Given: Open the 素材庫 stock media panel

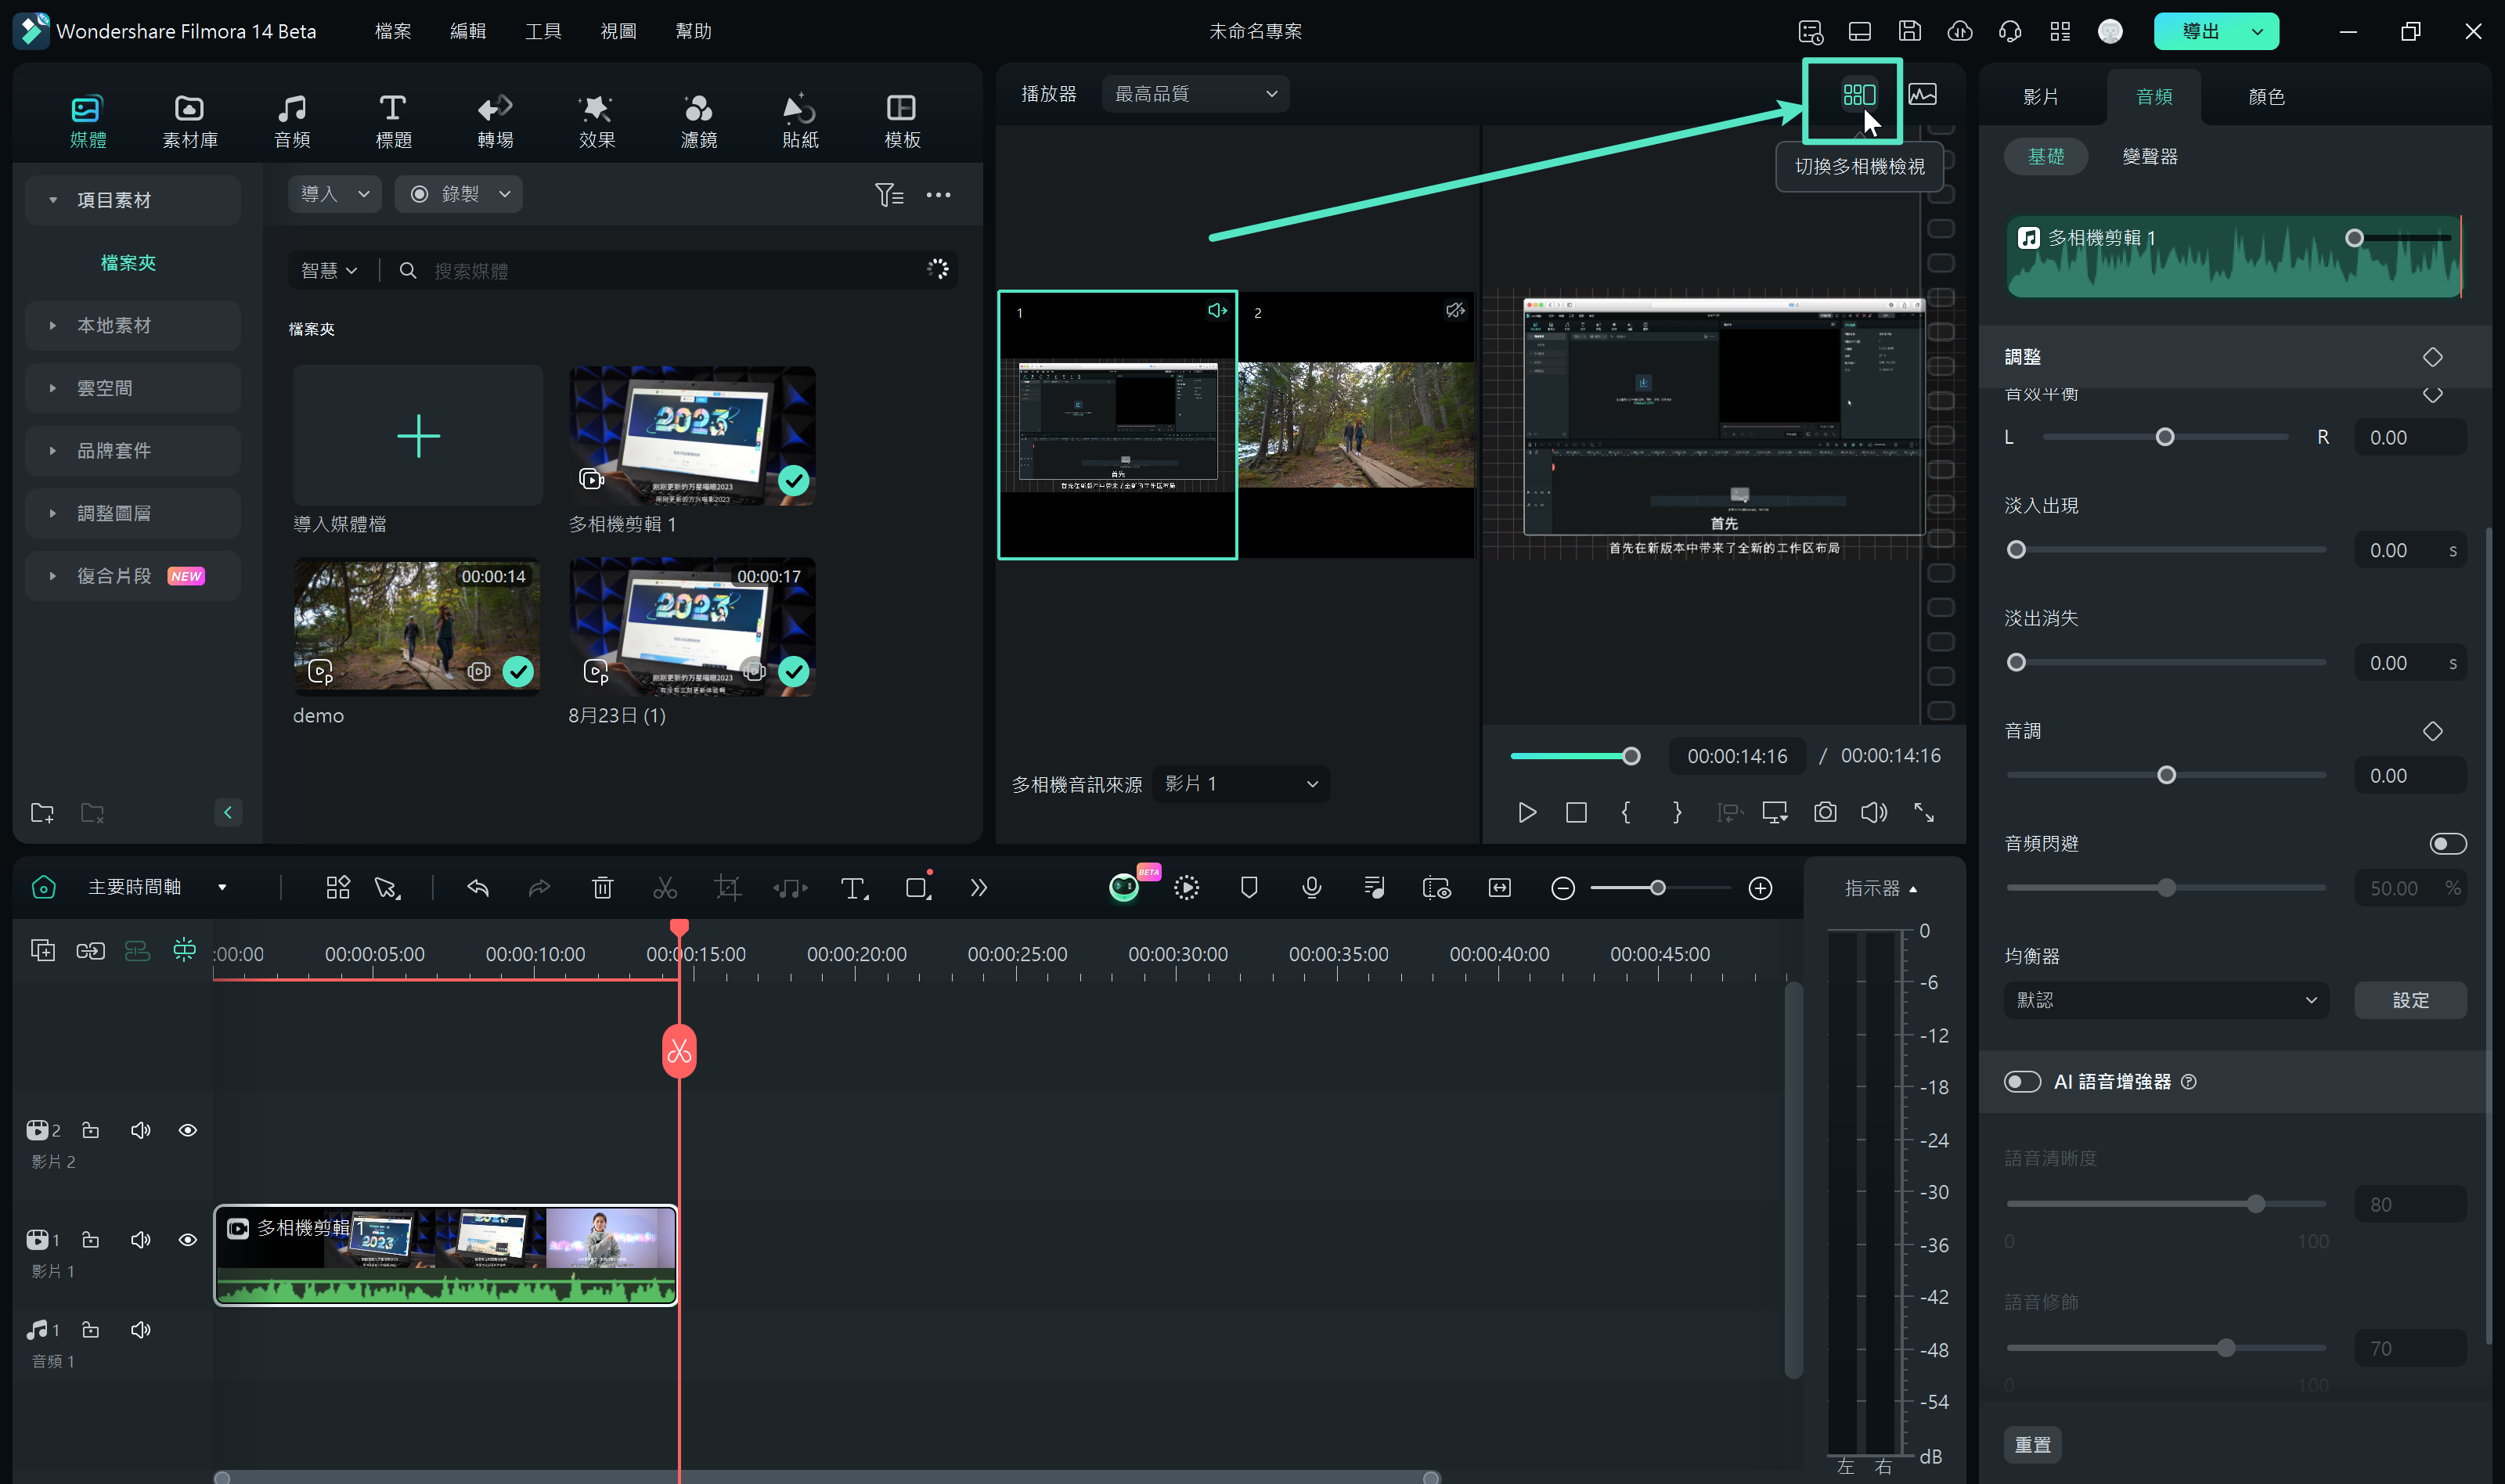Looking at the screenshot, I should [189, 120].
